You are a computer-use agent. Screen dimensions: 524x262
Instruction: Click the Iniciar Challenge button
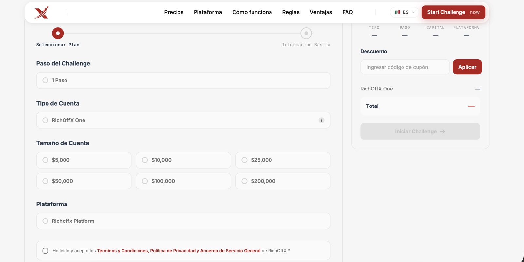[420, 131]
